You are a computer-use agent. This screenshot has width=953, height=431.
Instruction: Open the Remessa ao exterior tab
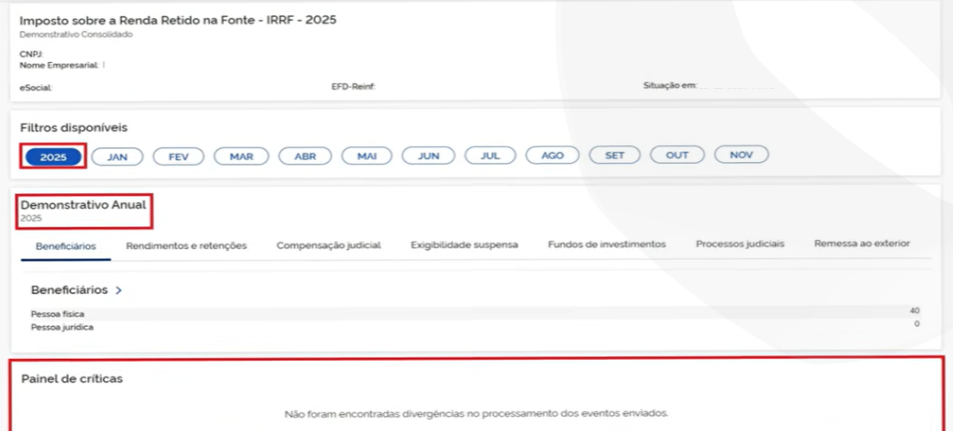tap(862, 245)
